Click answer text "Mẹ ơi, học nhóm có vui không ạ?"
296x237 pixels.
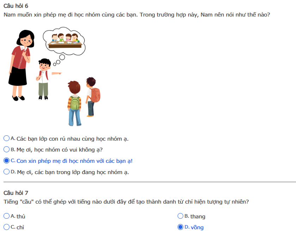point(60,150)
